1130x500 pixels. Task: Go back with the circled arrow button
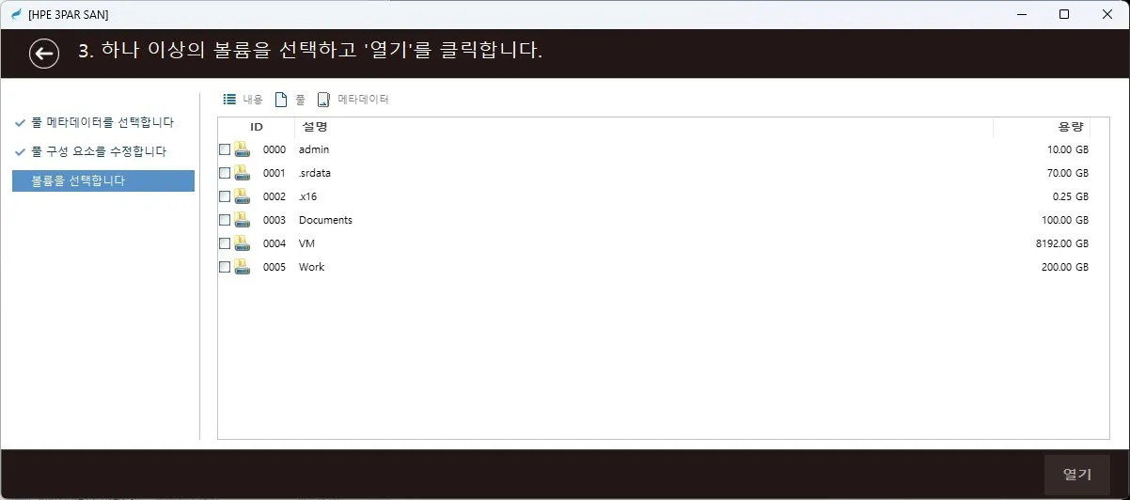click(x=44, y=54)
